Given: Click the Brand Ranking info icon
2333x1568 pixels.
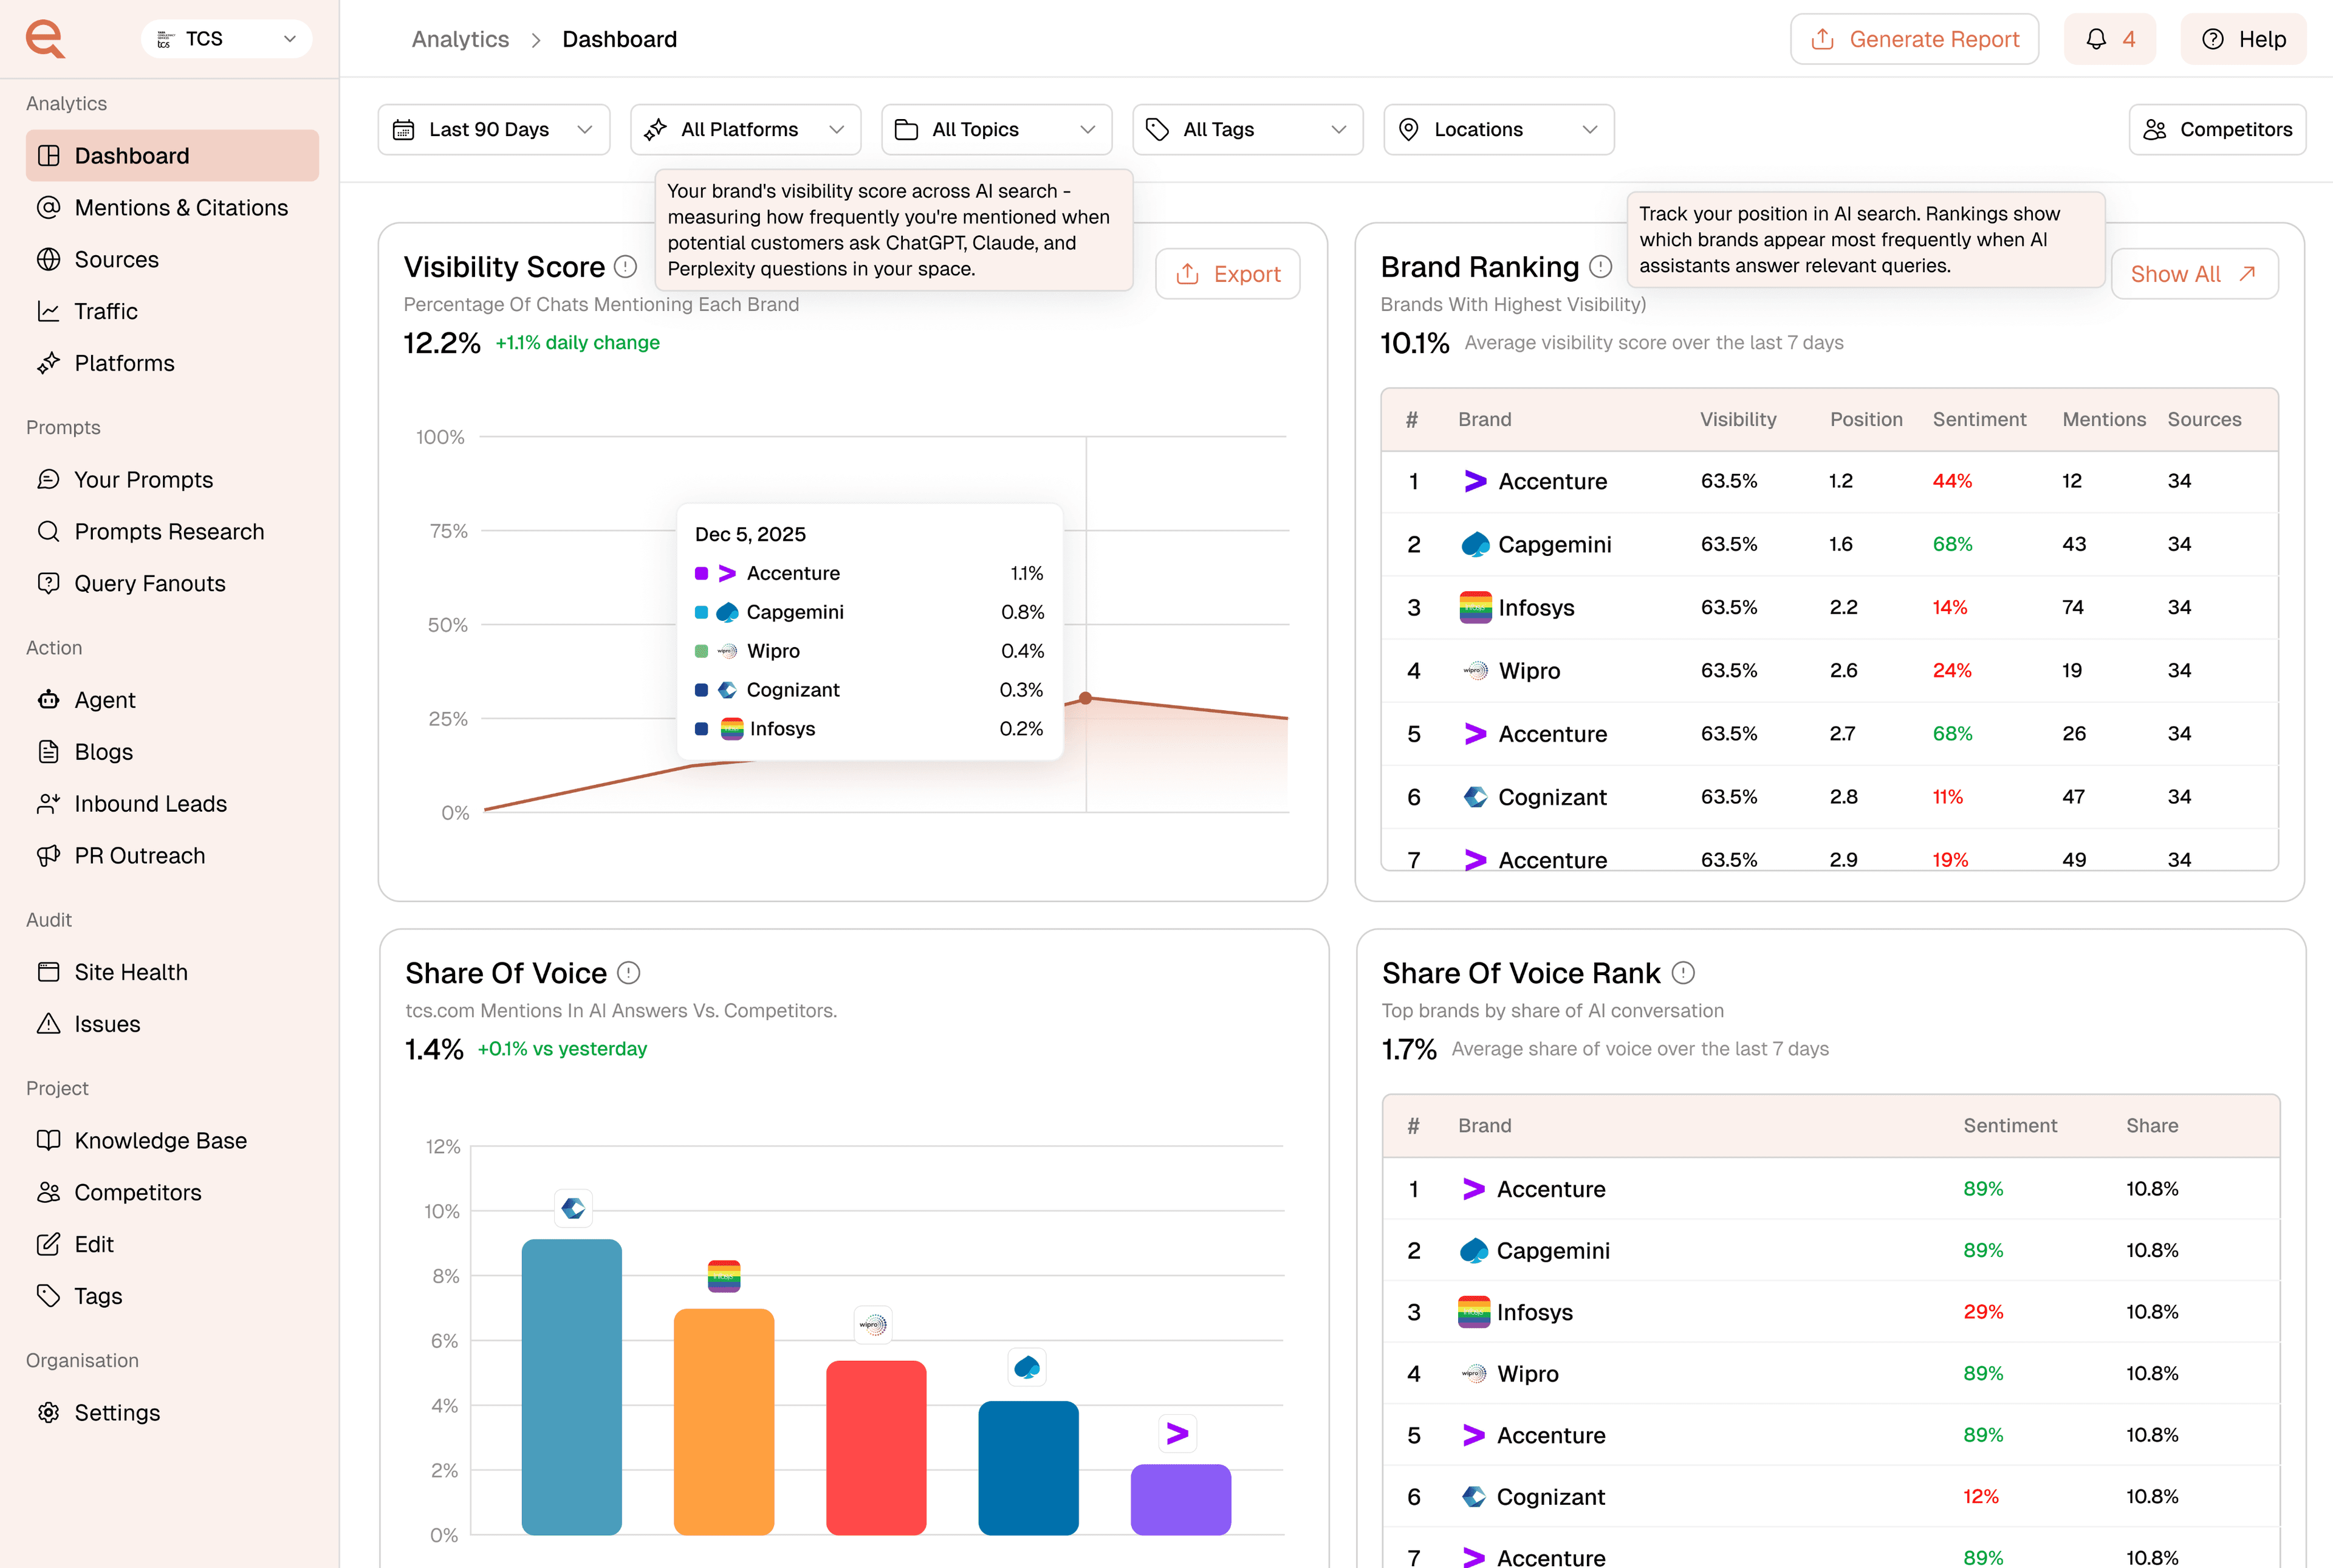Looking at the screenshot, I should click(x=1600, y=267).
